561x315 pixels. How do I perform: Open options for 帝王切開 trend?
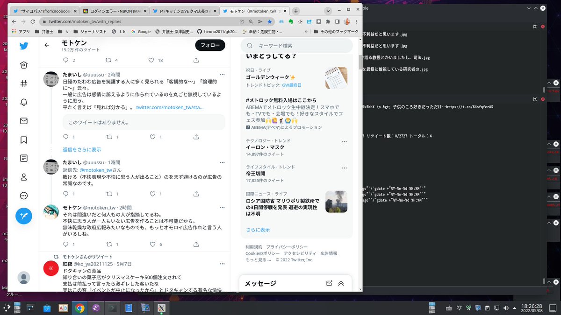click(x=345, y=167)
